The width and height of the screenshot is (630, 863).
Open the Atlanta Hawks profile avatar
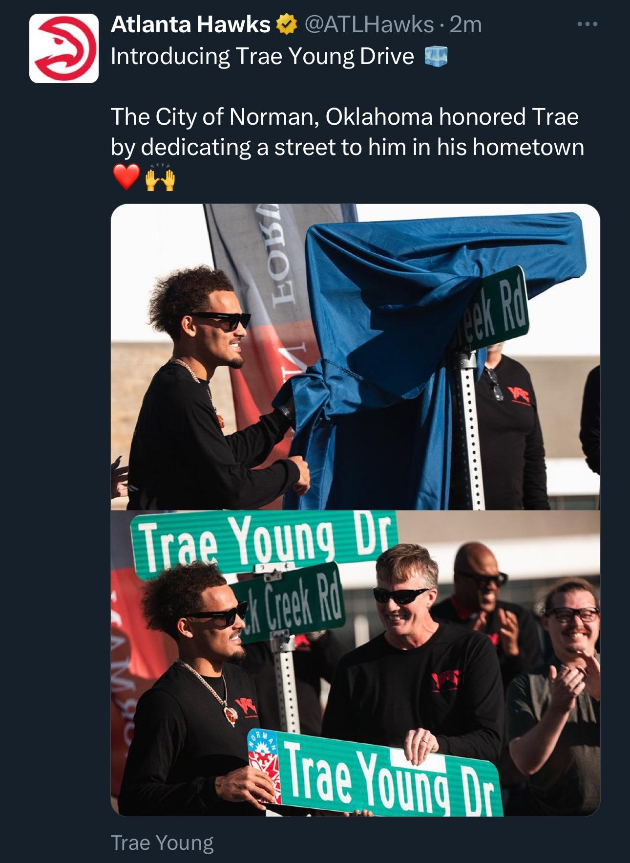click(64, 48)
